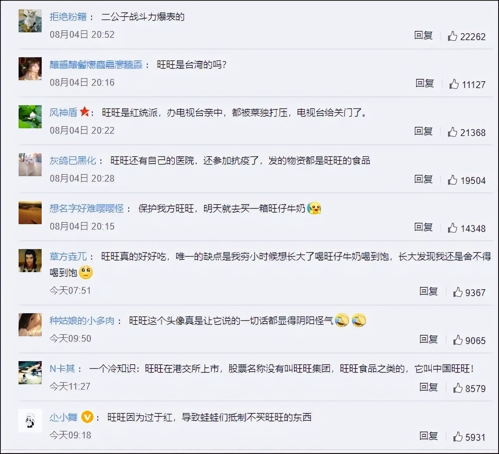Click thumbs-up icon beside 9367

458,292
